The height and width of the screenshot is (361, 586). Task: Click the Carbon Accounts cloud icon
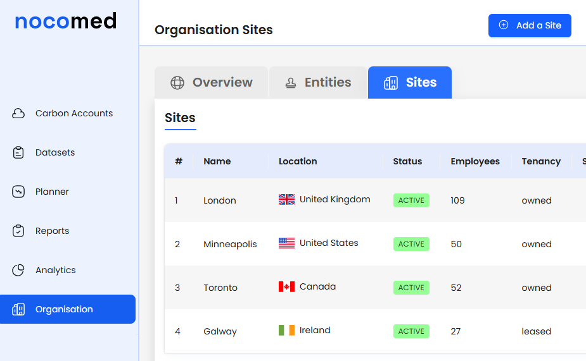(18, 113)
